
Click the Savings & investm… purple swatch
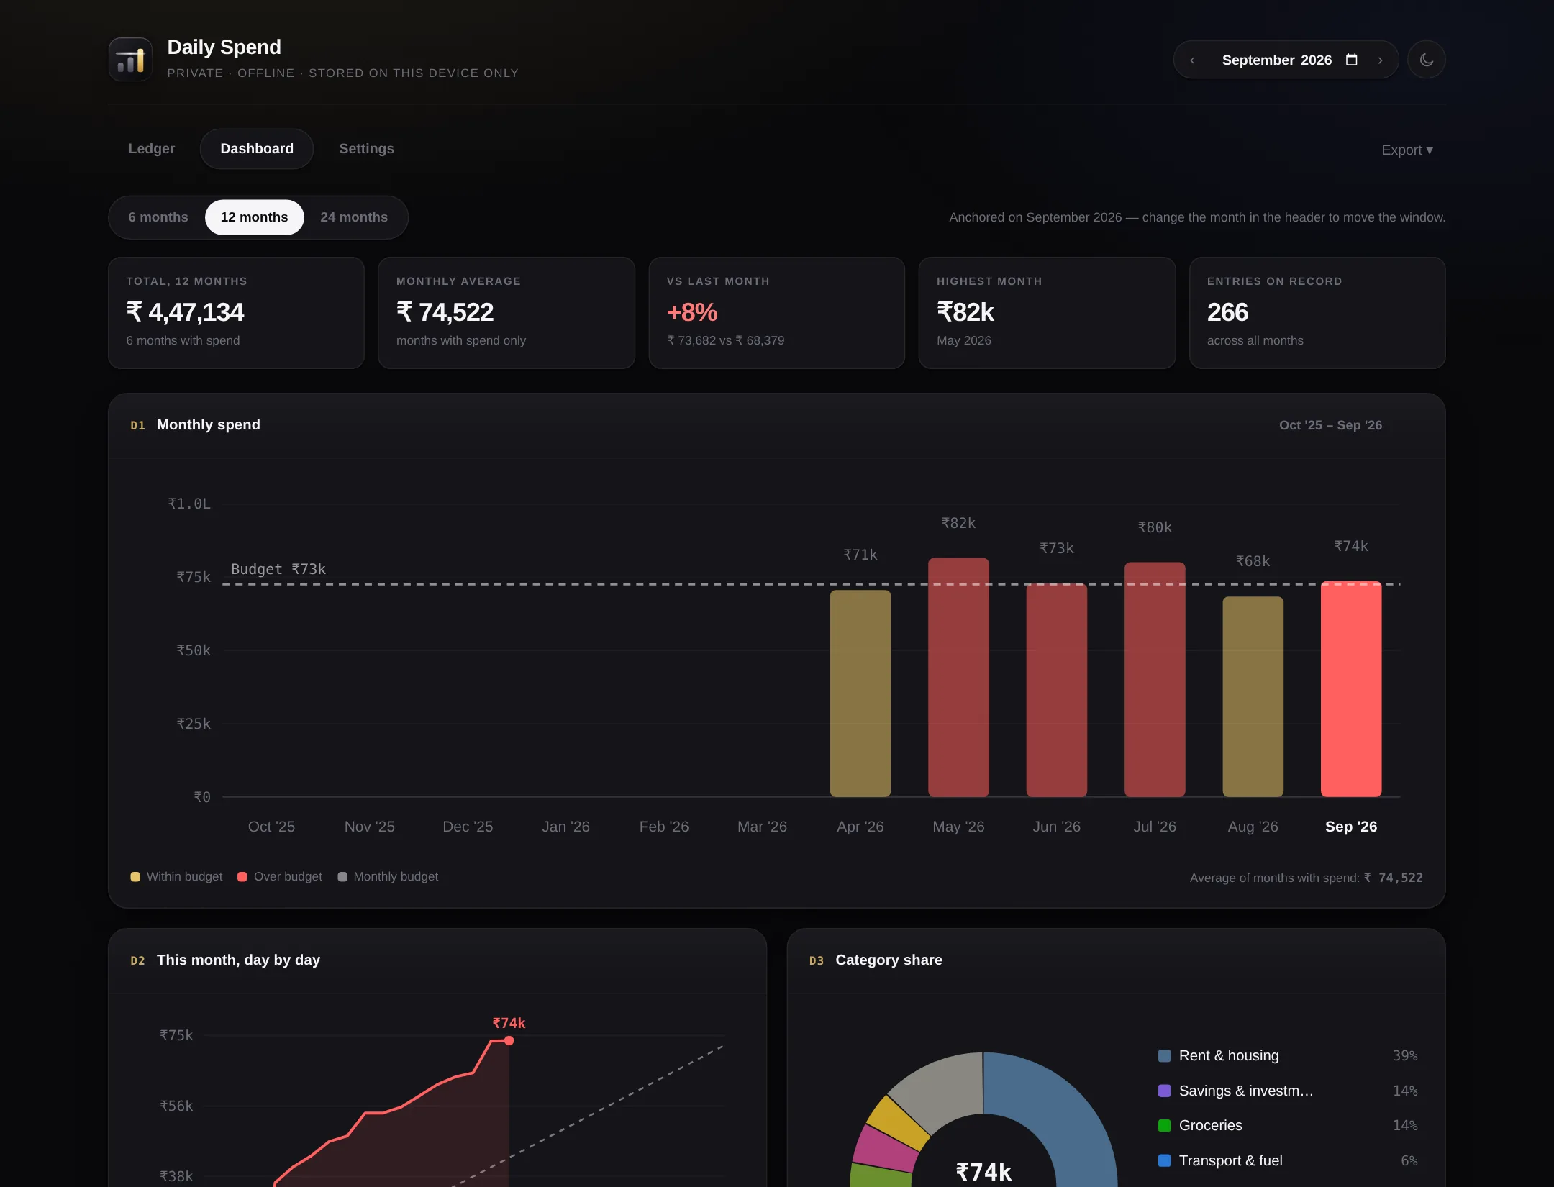pyautogui.click(x=1164, y=1091)
